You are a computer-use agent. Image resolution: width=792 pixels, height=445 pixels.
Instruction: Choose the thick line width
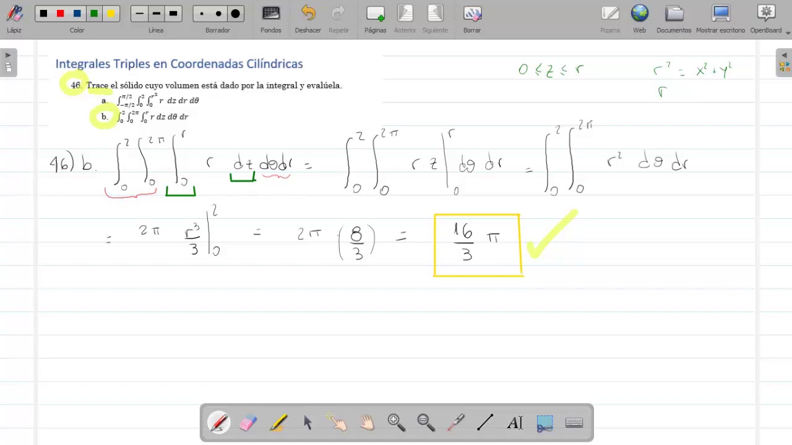pyautogui.click(x=173, y=14)
